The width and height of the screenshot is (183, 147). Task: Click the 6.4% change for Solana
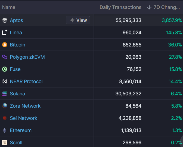176,94
